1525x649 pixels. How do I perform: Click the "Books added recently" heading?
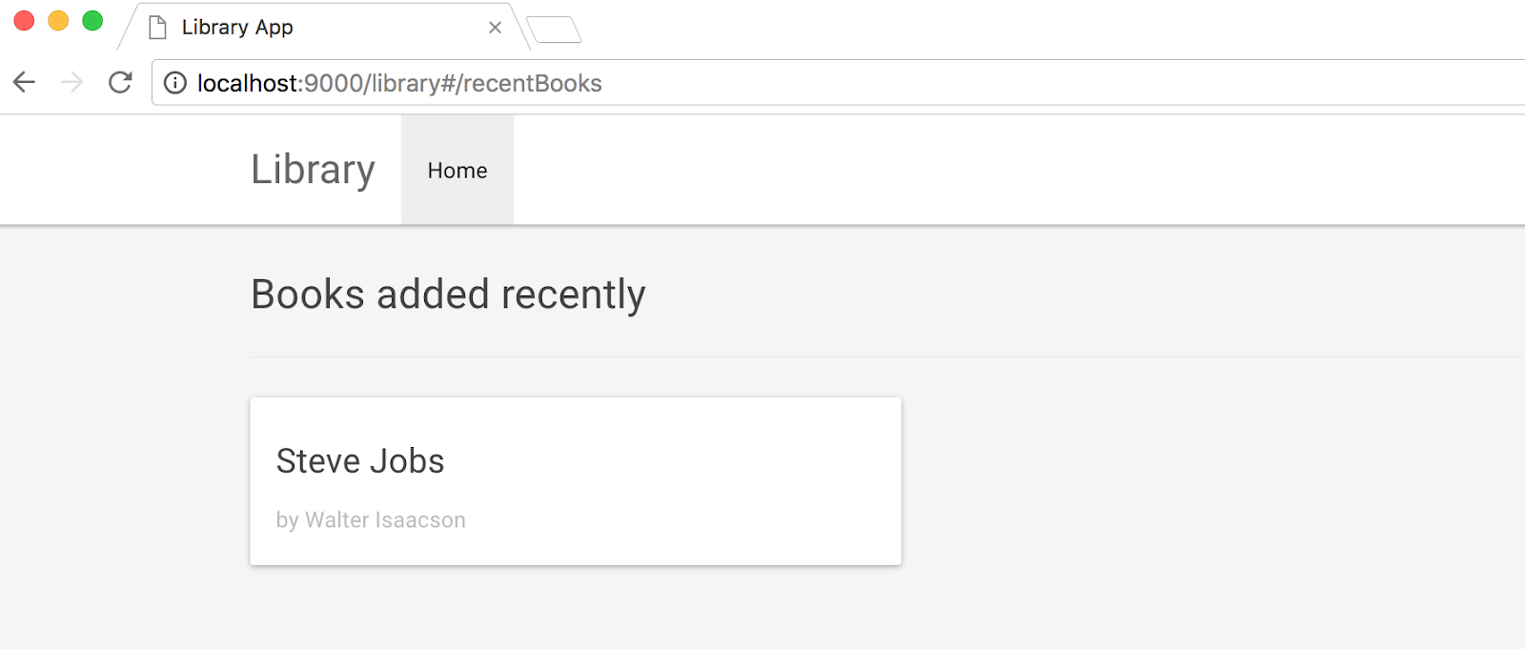coord(448,294)
